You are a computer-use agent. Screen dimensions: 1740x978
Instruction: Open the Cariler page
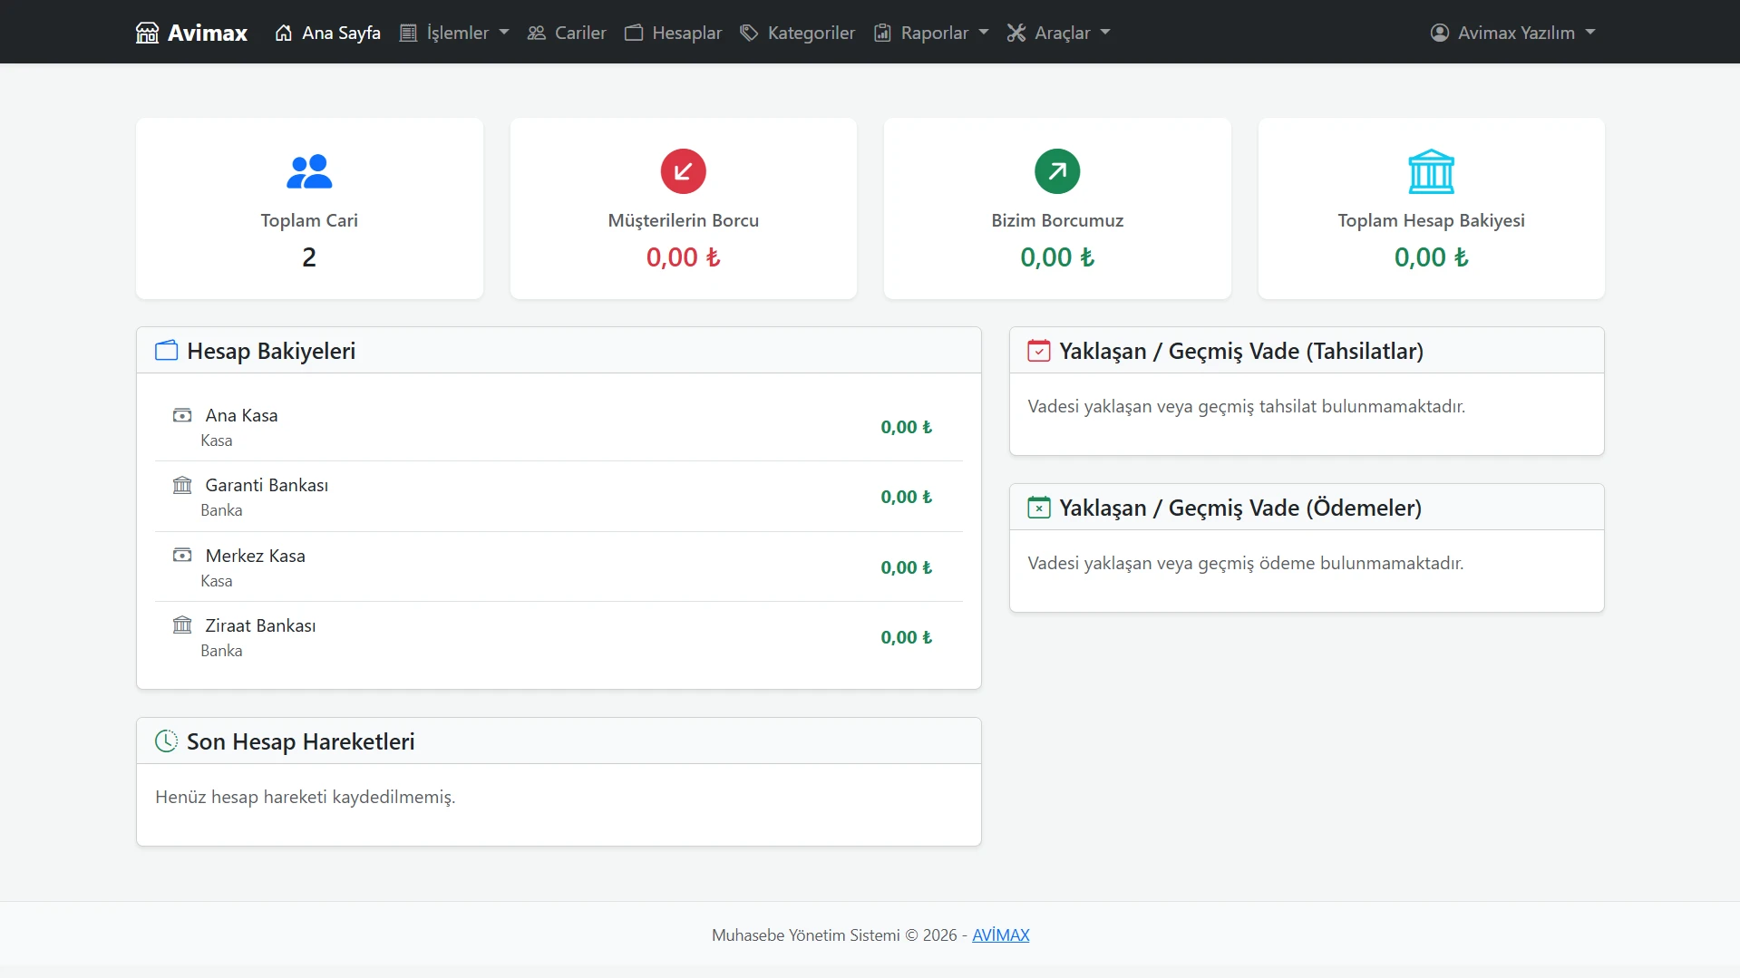pyautogui.click(x=567, y=33)
